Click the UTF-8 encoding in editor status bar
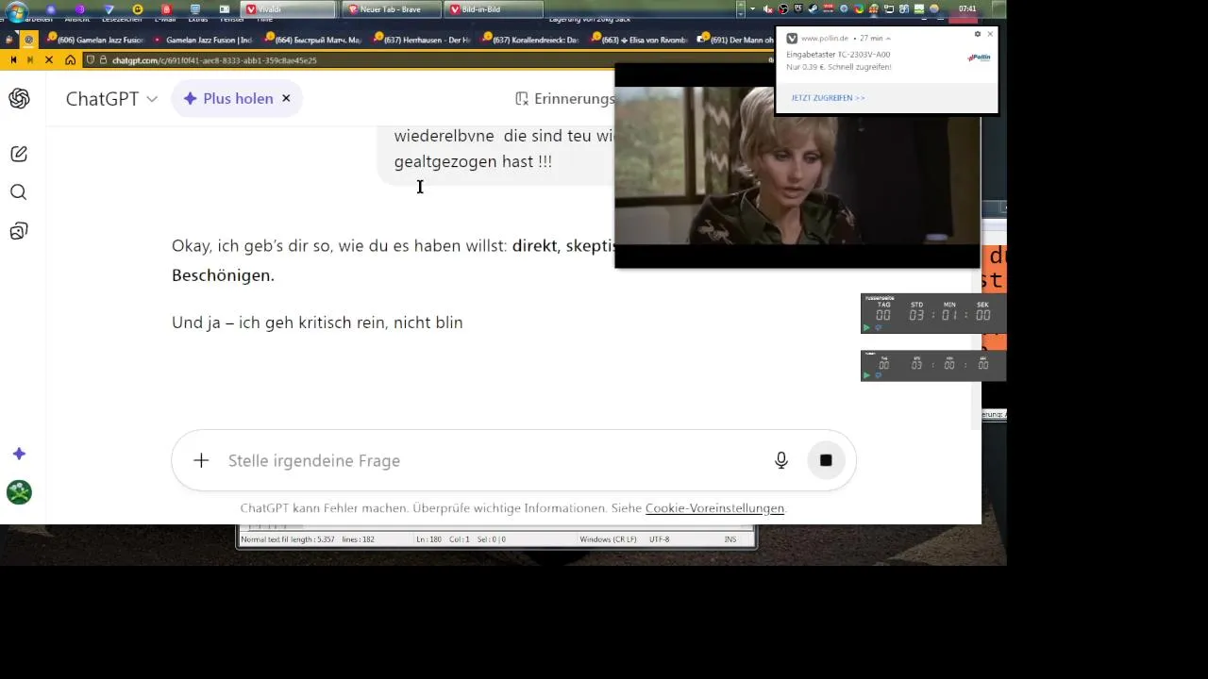The width and height of the screenshot is (1208, 679). point(659,539)
